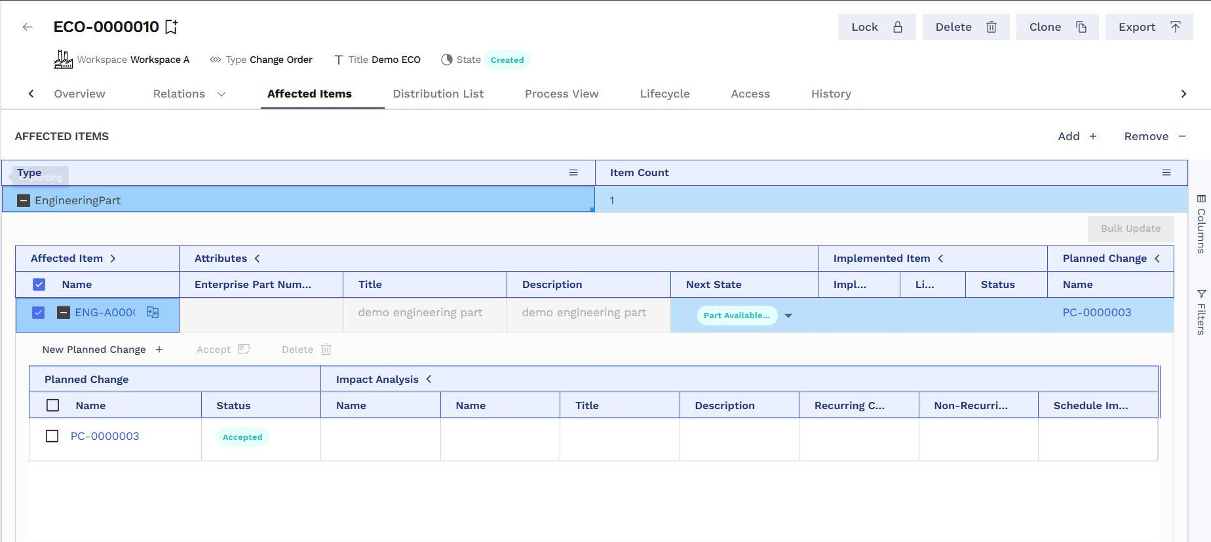This screenshot has height=542, width=1211.
Task: Expand the Relations tab dropdown
Action: pos(221,94)
